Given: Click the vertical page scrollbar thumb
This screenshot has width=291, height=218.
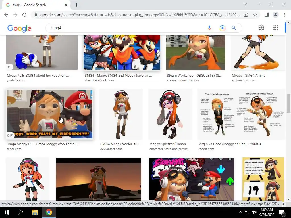Looking at the screenshot, I should [x=288, y=103].
